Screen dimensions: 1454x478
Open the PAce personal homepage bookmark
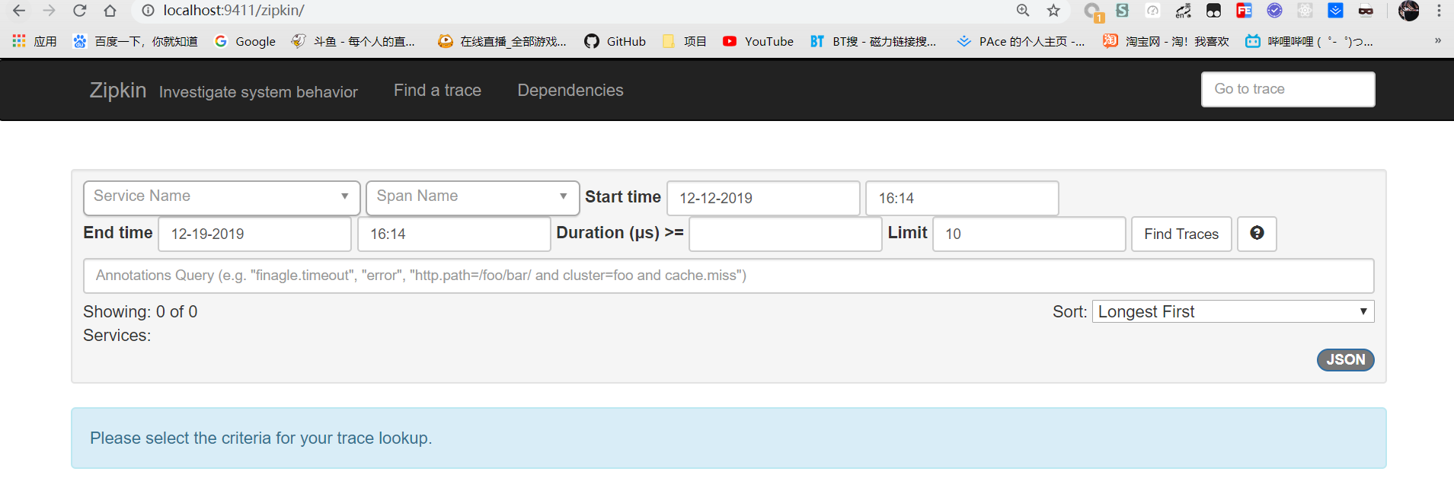[1021, 41]
